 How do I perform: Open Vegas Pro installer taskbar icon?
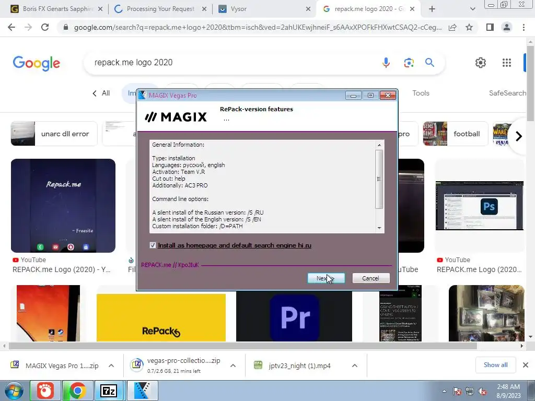click(143, 391)
